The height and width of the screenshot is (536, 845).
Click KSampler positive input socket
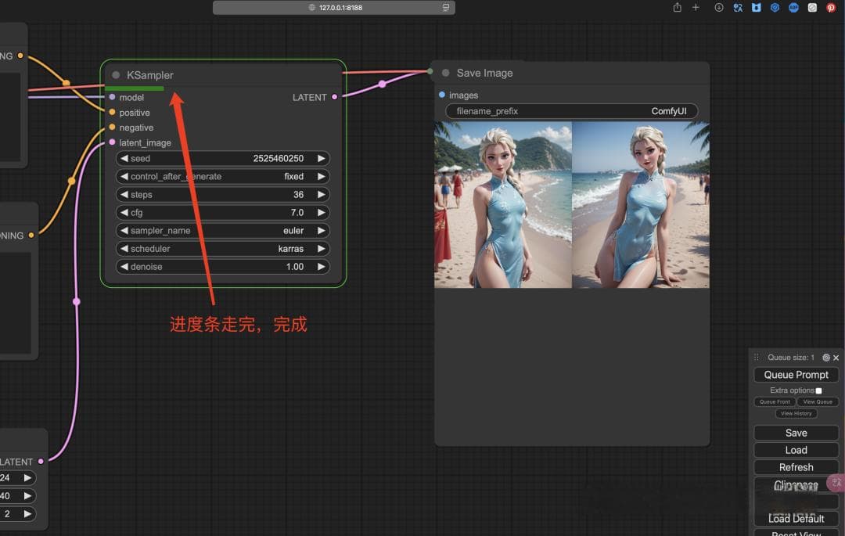click(x=112, y=112)
